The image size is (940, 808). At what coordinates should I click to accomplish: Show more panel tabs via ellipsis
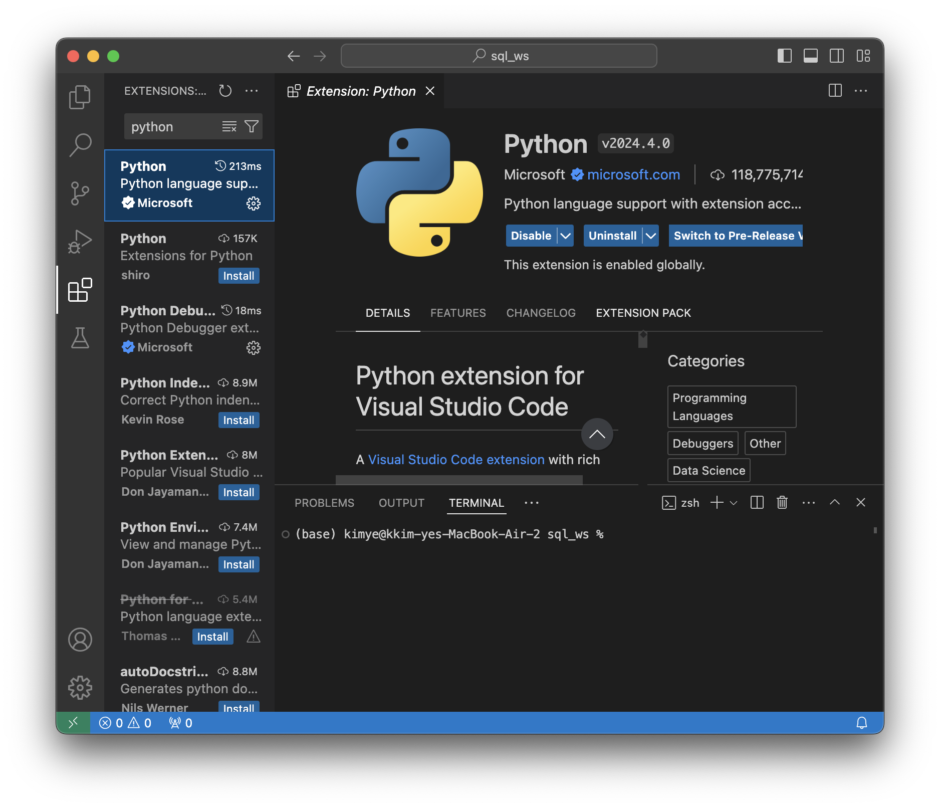pyautogui.click(x=532, y=503)
